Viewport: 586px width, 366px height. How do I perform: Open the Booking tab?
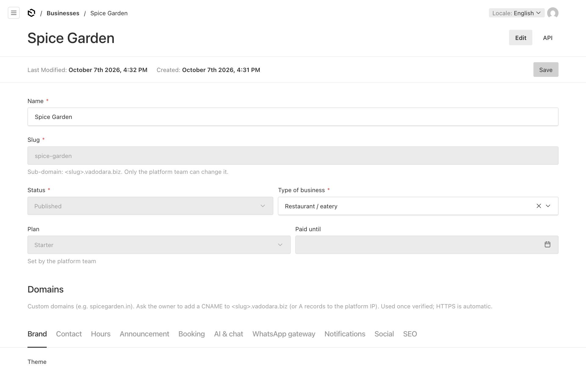click(x=192, y=334)
